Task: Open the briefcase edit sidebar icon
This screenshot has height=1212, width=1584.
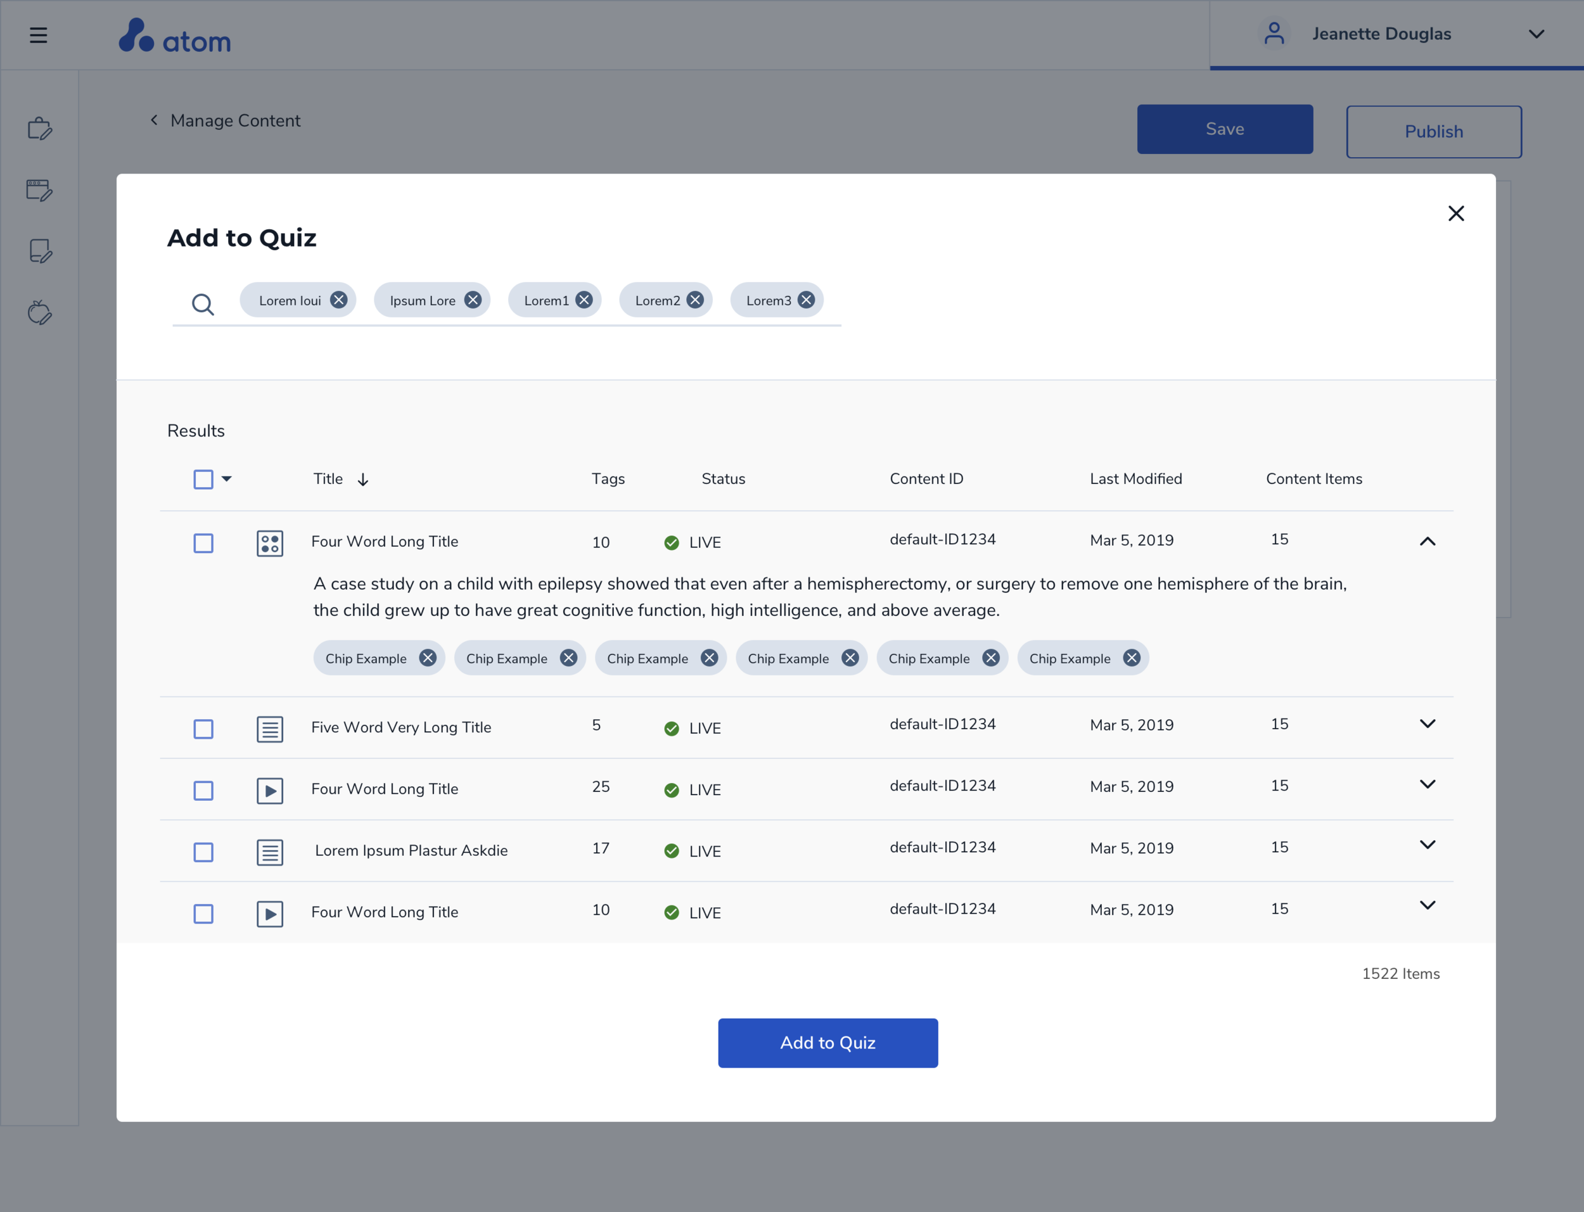Action: [x=40, y=129]
